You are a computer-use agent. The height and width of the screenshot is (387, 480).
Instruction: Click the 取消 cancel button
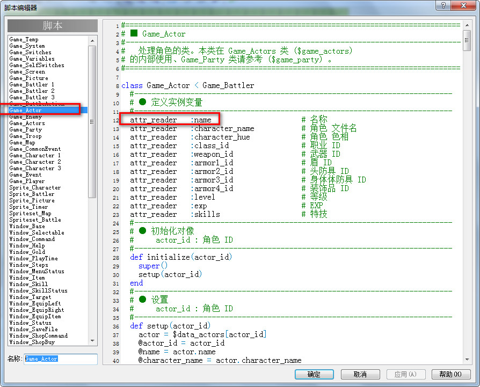tap(360, 374)
